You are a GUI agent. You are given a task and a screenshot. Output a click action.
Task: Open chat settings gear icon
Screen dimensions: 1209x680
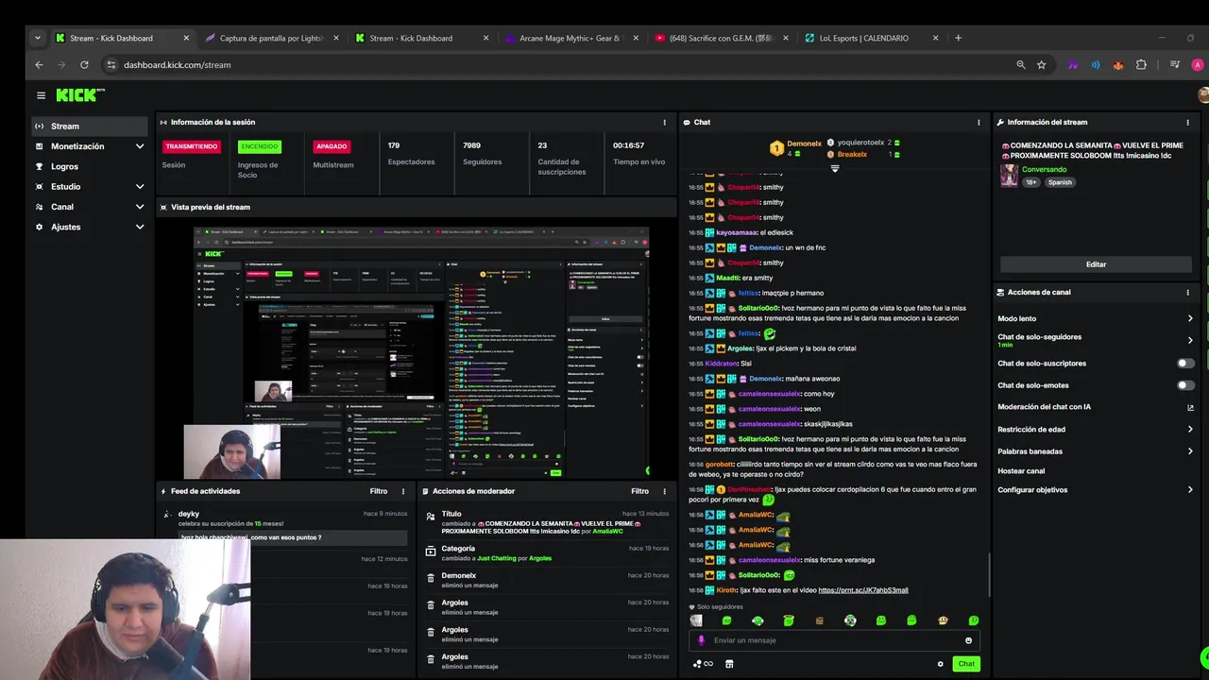point(940,664)
